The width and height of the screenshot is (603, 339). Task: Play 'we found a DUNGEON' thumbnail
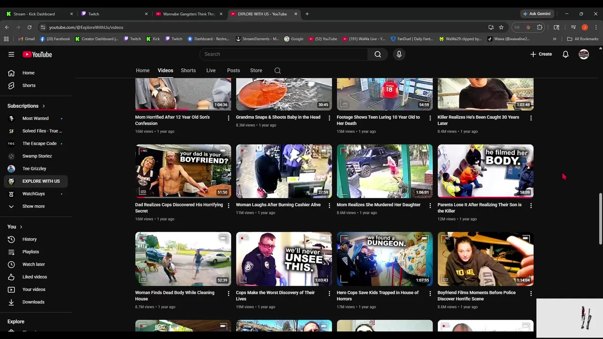click(385, 259)
